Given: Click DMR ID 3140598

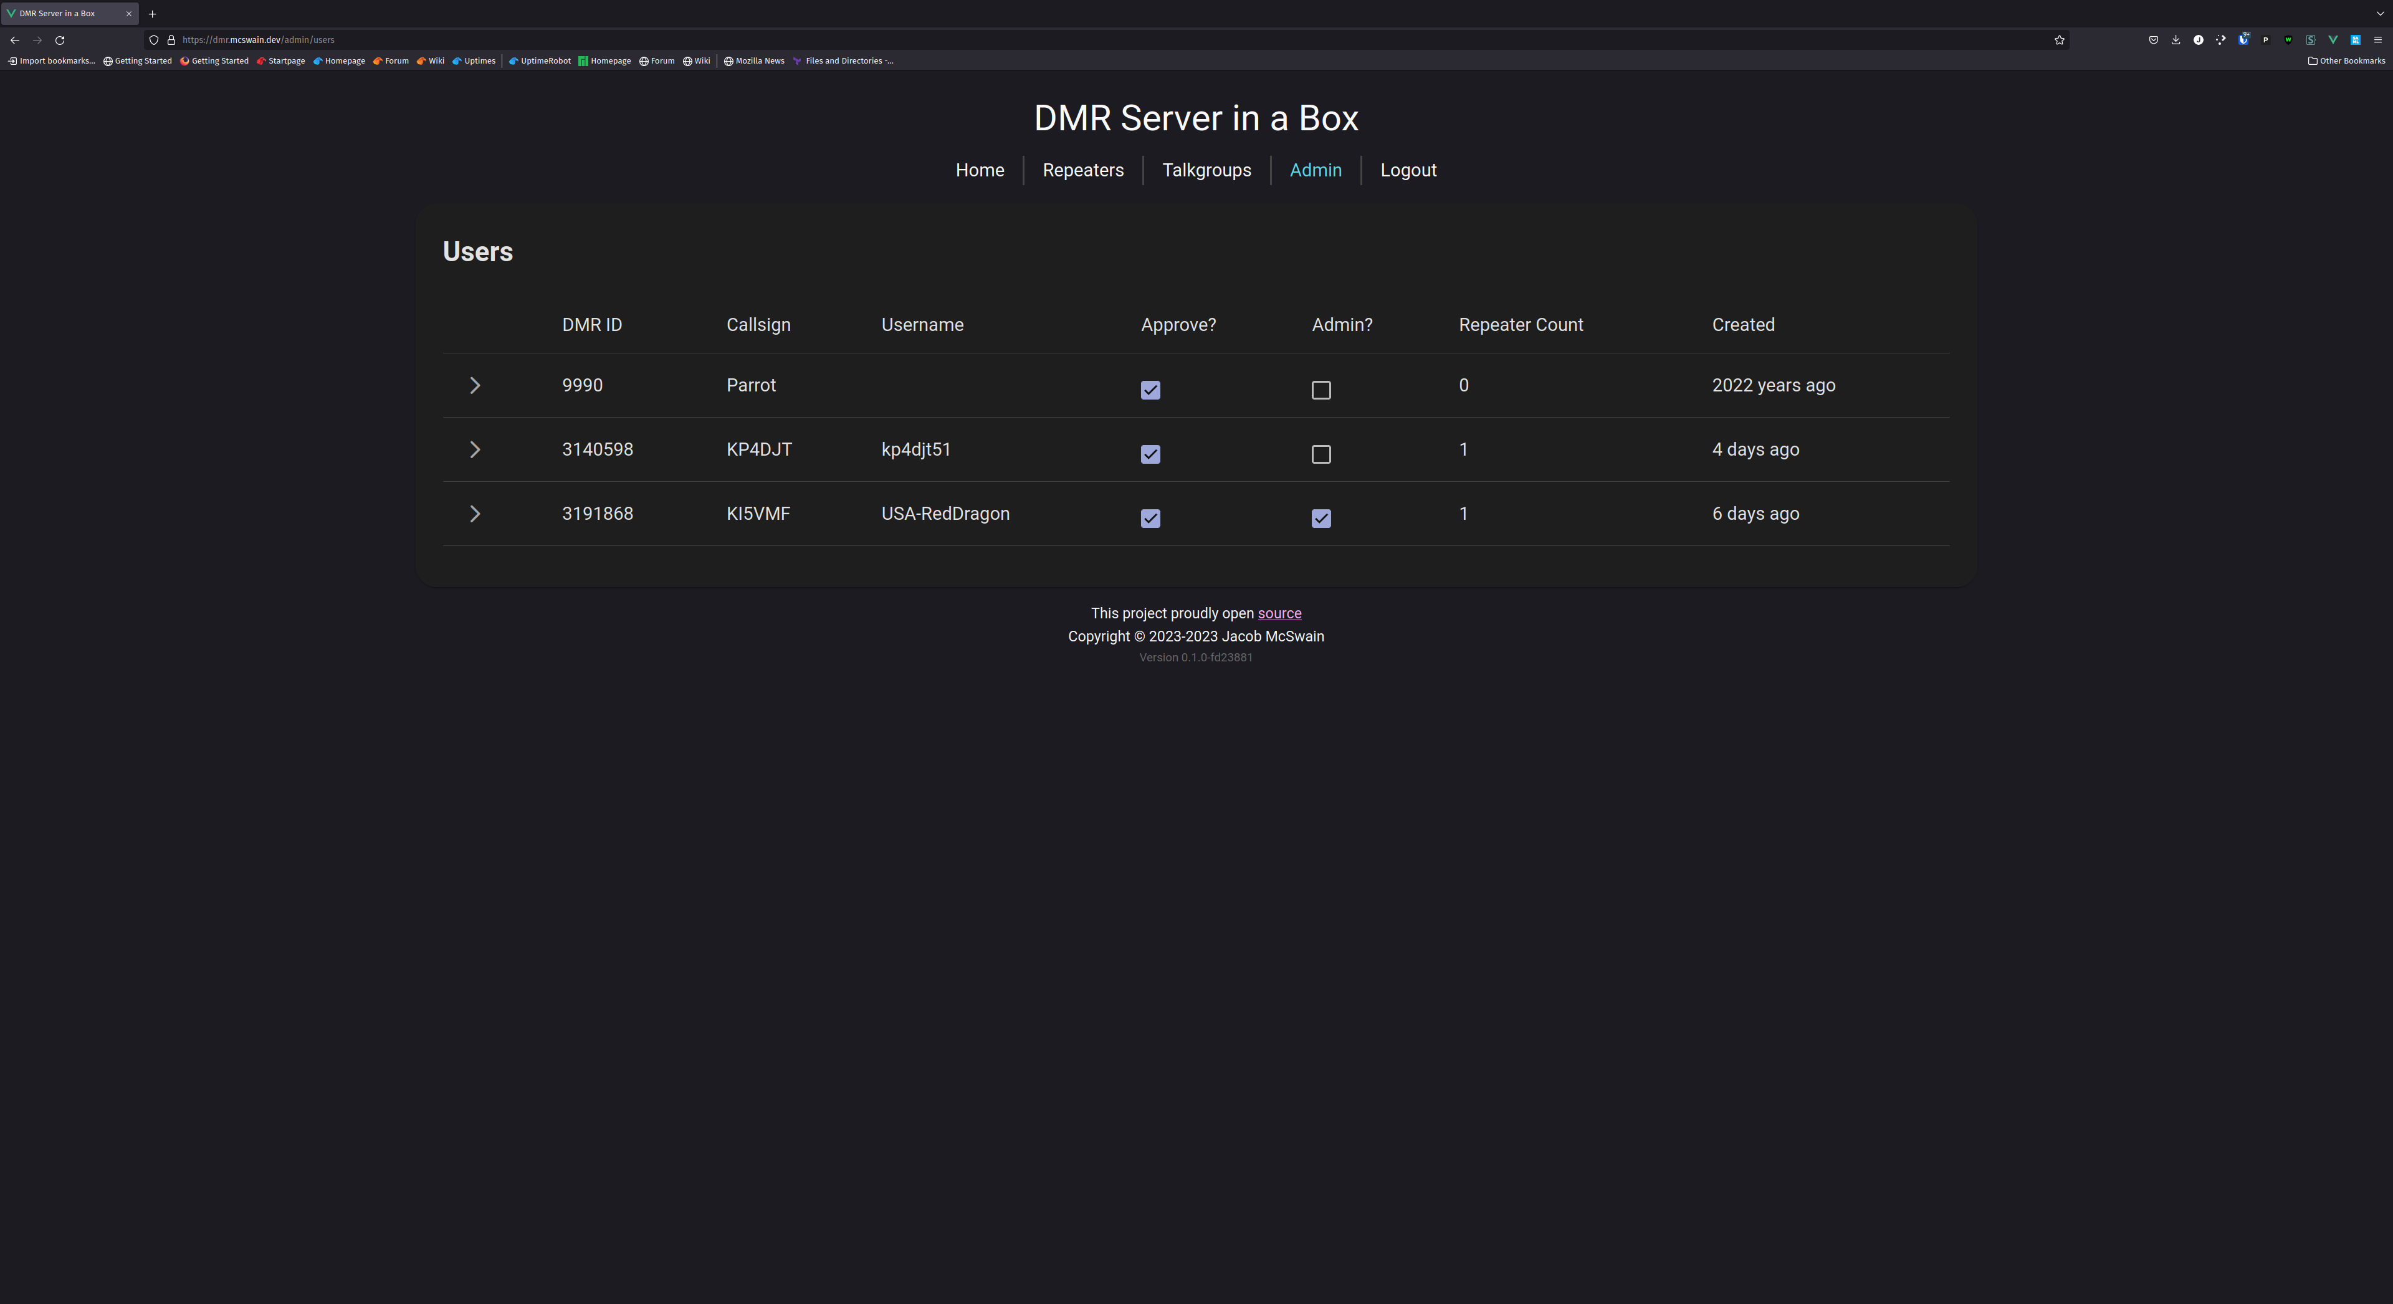Looking at the screenshot, I should tap(598, 450).
